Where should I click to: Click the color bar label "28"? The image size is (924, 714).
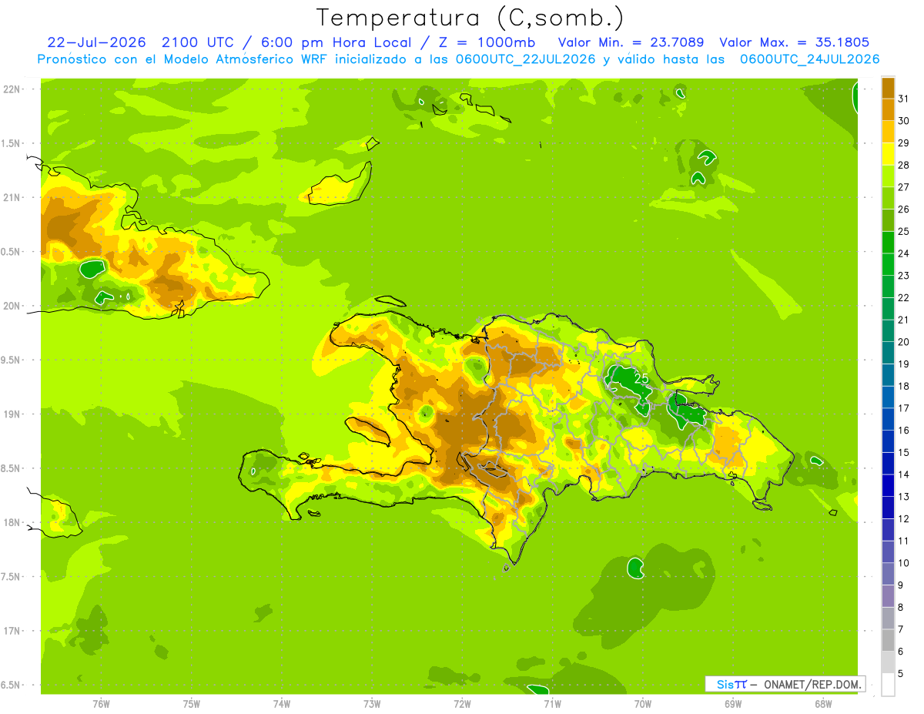(904, 165)
